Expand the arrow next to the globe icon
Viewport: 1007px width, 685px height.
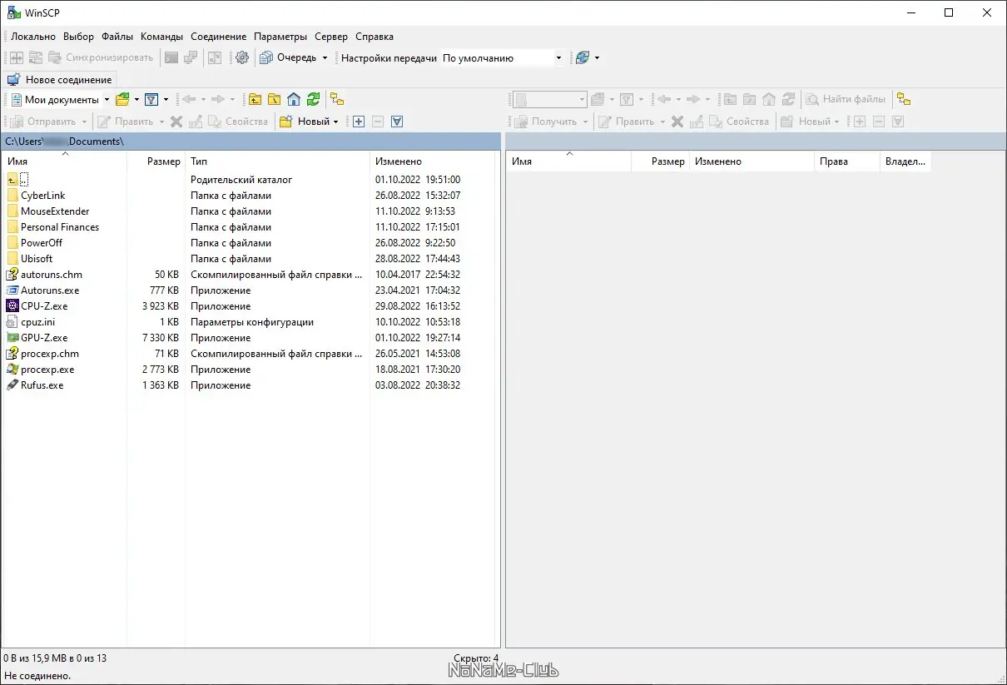(x=597, y=58)
